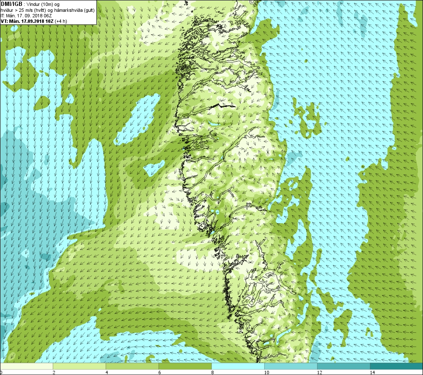Image resolution: width=423 pixels, height=375 pixels.
Task: Click the 10–12 m/s turquoise swatch
Action: (x=291, y=366)
